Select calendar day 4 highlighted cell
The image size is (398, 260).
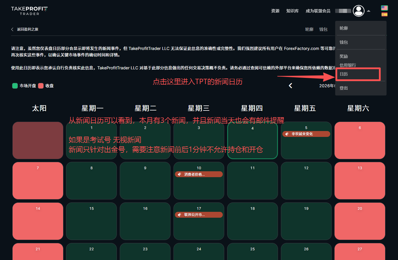click(x=252, y=140)
